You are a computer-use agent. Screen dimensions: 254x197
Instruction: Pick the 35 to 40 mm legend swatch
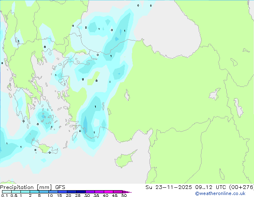point(99,192)
